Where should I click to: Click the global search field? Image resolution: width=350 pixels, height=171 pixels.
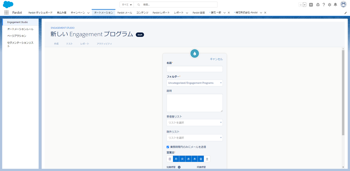[x=176, y=5]
